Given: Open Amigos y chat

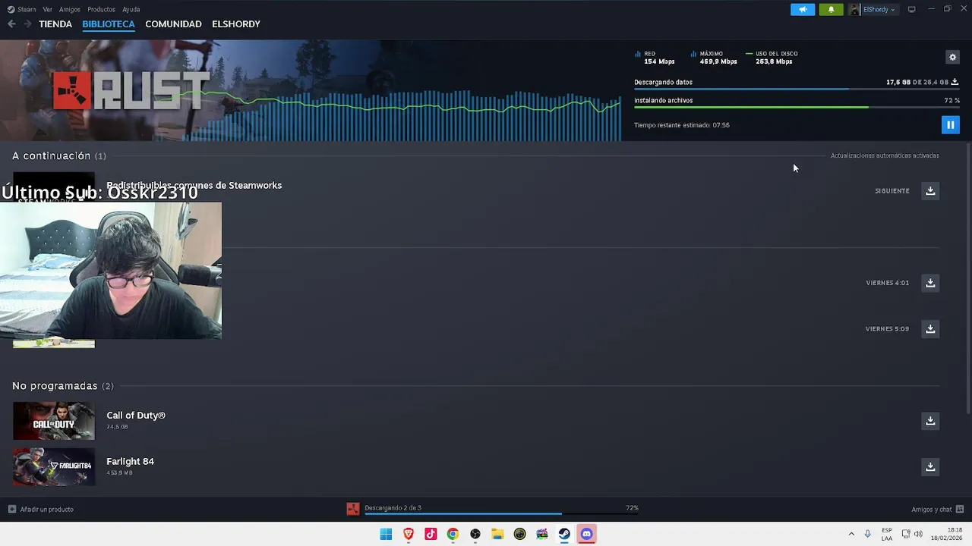Looking at the screenshot, I should 932,510.
